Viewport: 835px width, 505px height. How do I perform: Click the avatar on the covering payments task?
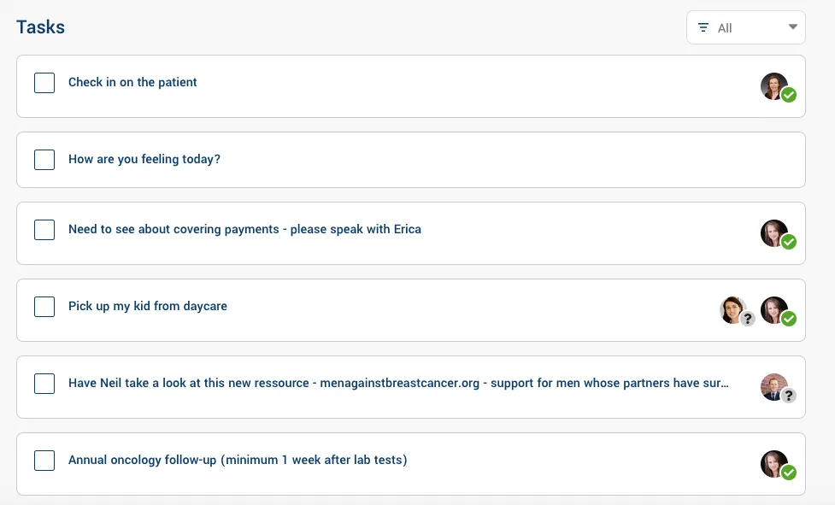coord(773,232)
